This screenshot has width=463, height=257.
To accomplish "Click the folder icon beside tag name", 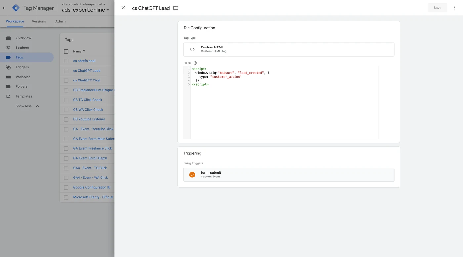I will point(176,8).
